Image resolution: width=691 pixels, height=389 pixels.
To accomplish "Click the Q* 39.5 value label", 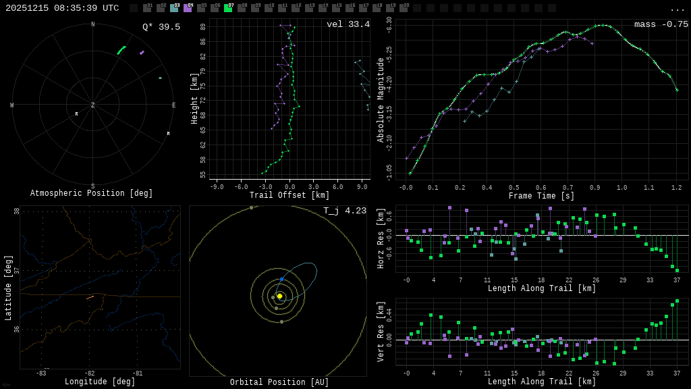I will click(161, 27).
